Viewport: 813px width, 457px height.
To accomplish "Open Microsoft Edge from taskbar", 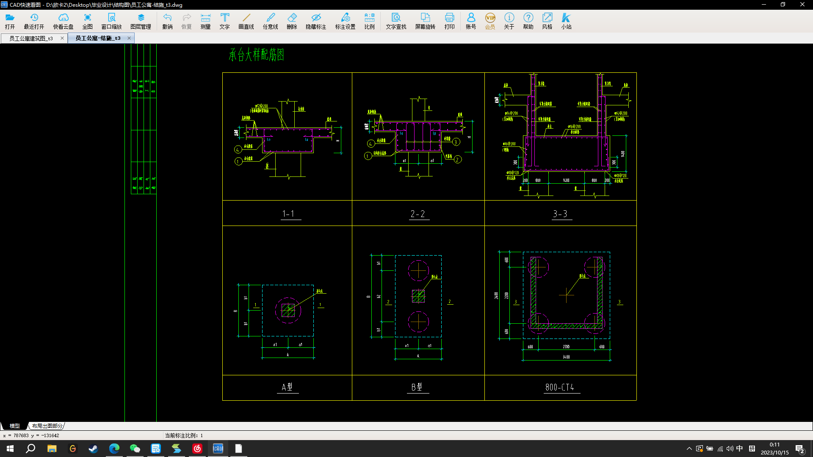I will coord(114,449).
